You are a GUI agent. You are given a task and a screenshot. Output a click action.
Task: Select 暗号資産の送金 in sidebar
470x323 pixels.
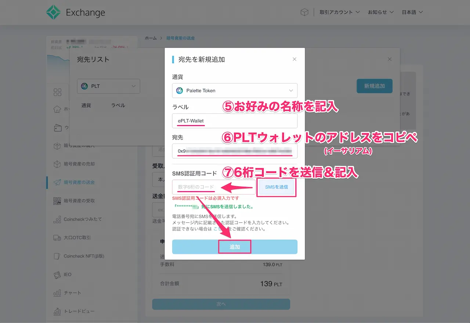(x=79, y=182)
